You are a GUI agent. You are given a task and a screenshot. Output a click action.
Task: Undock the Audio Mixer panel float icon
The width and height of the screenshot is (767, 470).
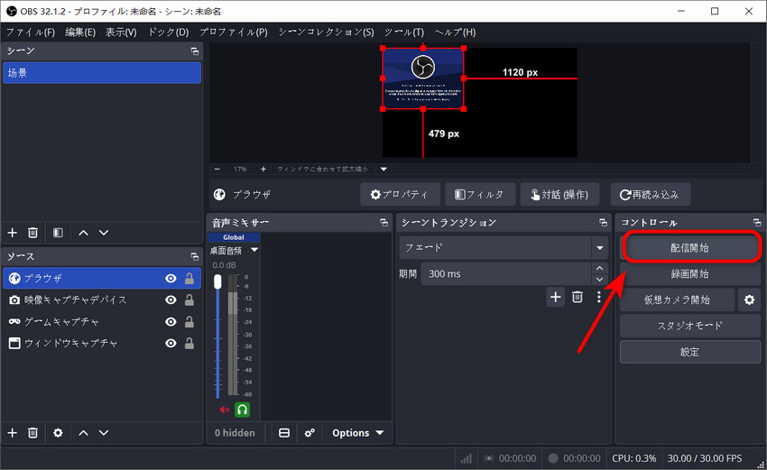[x=384, y=223]
